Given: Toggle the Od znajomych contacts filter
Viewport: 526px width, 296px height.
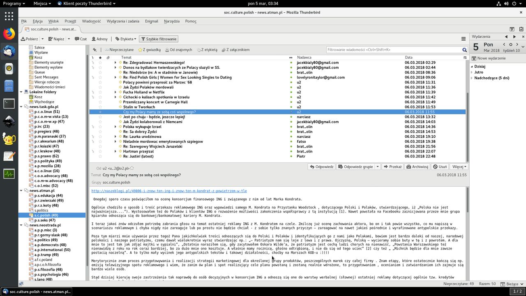Looking at the screenshot, I should pyautogui.click(x=178, y=50).
